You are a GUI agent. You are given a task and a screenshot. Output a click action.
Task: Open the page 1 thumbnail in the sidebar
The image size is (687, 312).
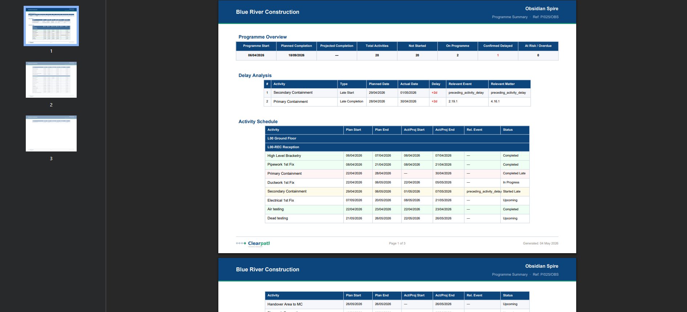51,26
